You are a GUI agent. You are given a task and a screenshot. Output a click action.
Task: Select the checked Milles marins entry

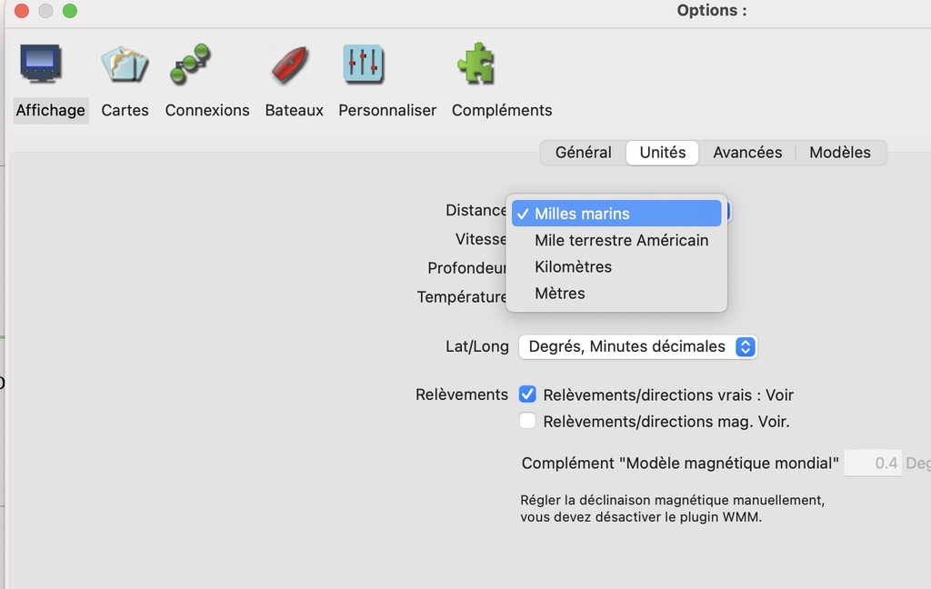(616, 214)
